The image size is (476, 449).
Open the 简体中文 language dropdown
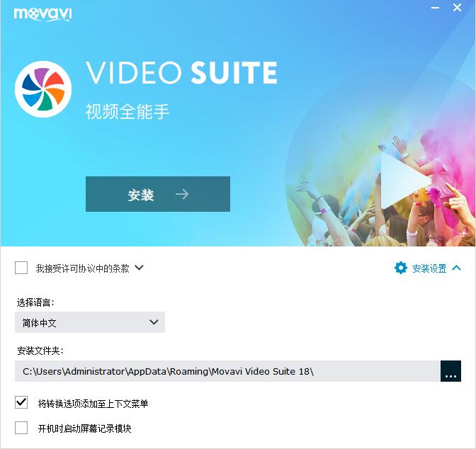(x=90, y=322)
